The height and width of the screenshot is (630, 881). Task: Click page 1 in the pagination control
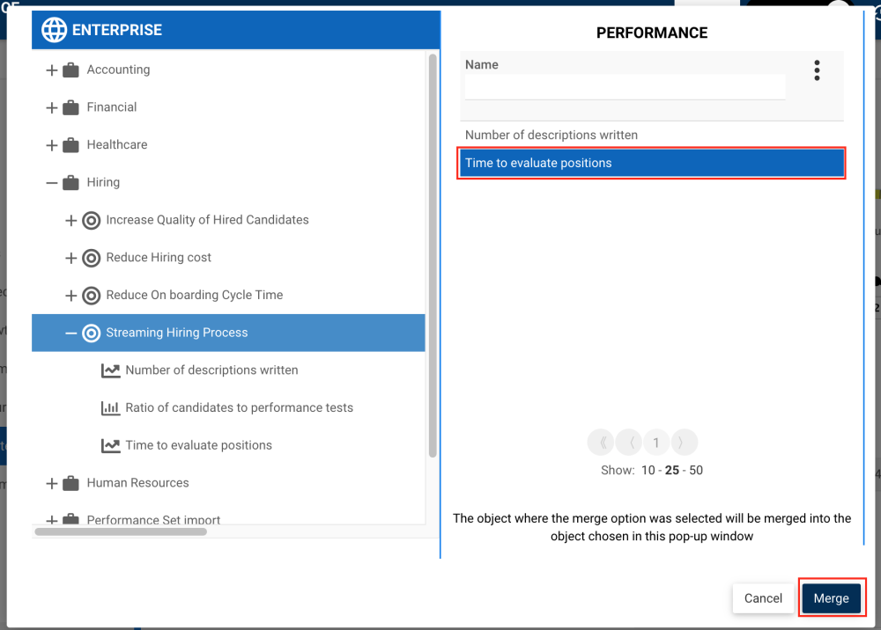coord(656,442)
